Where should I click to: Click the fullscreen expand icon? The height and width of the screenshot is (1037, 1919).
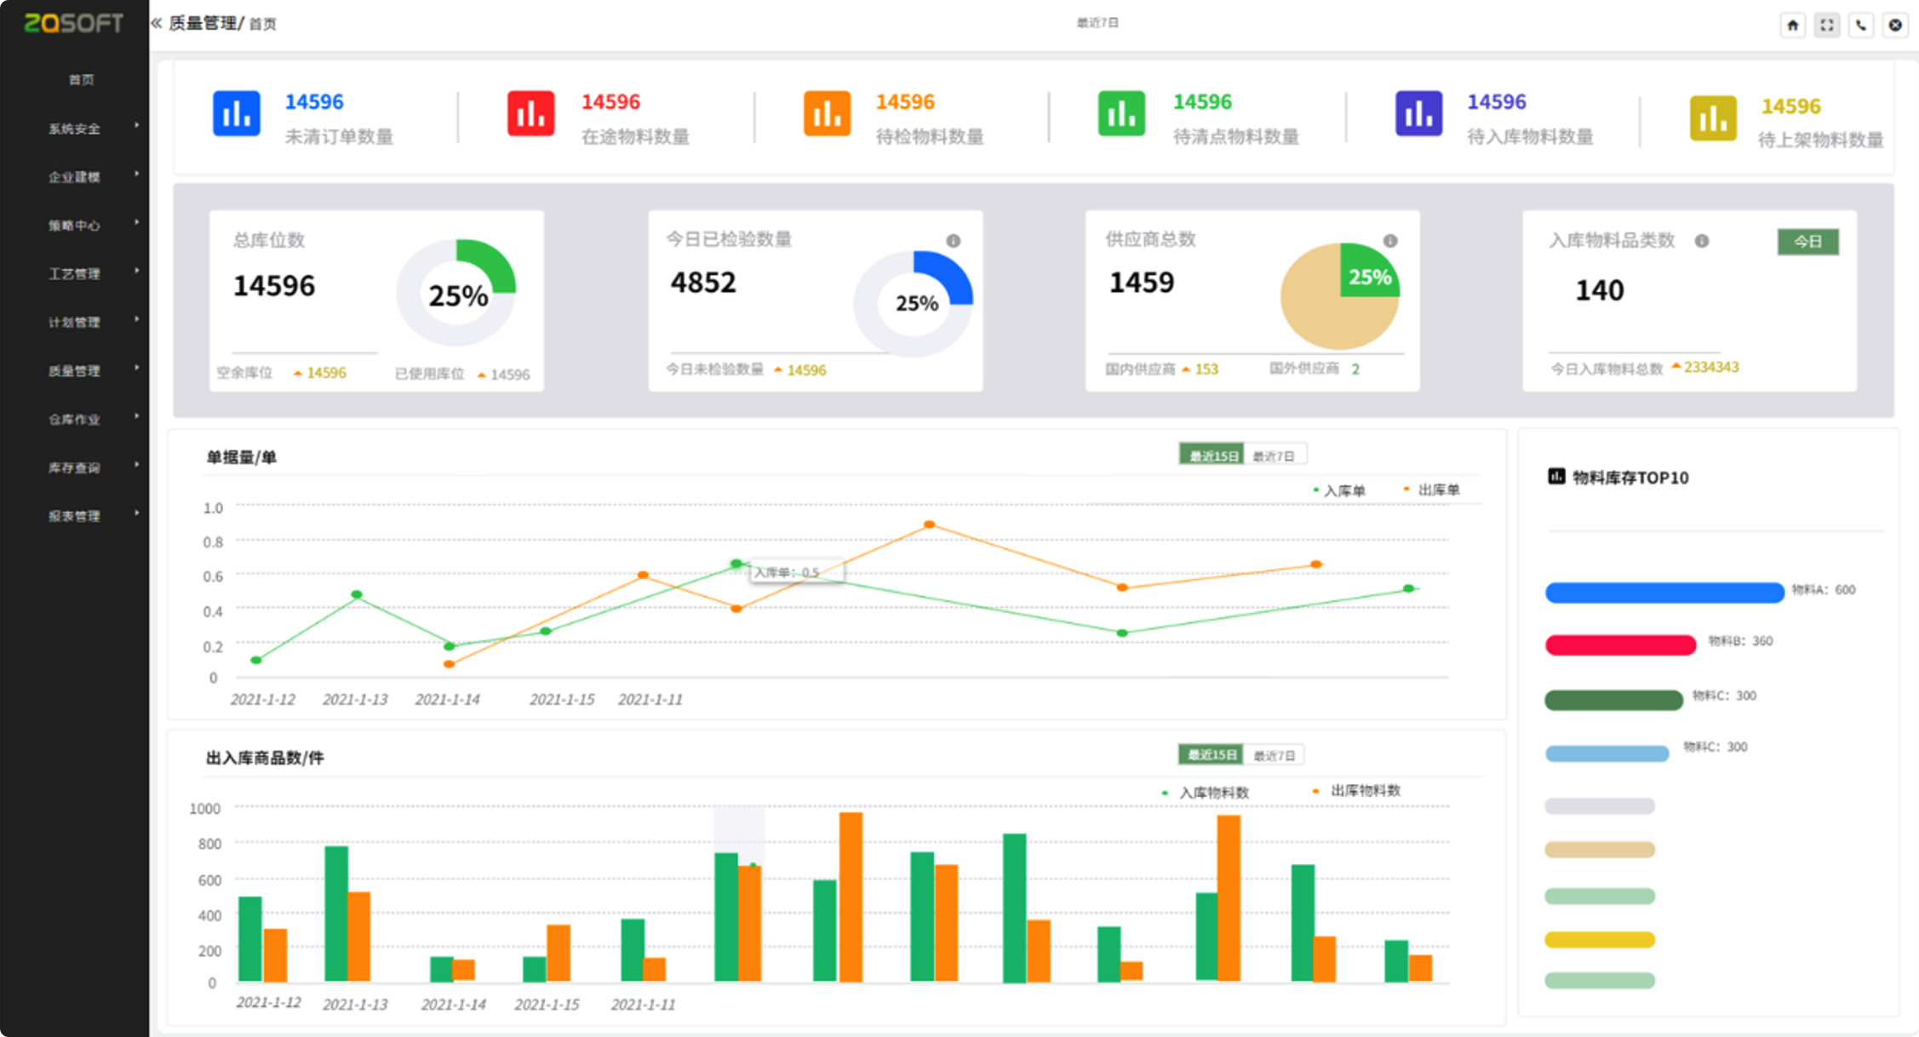1826,25
